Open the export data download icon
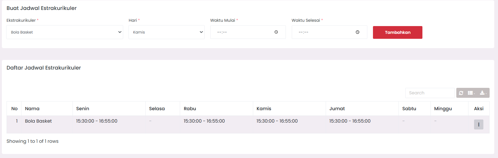The image size is (498, 158). pyautogui.click(x=483, y=93)
